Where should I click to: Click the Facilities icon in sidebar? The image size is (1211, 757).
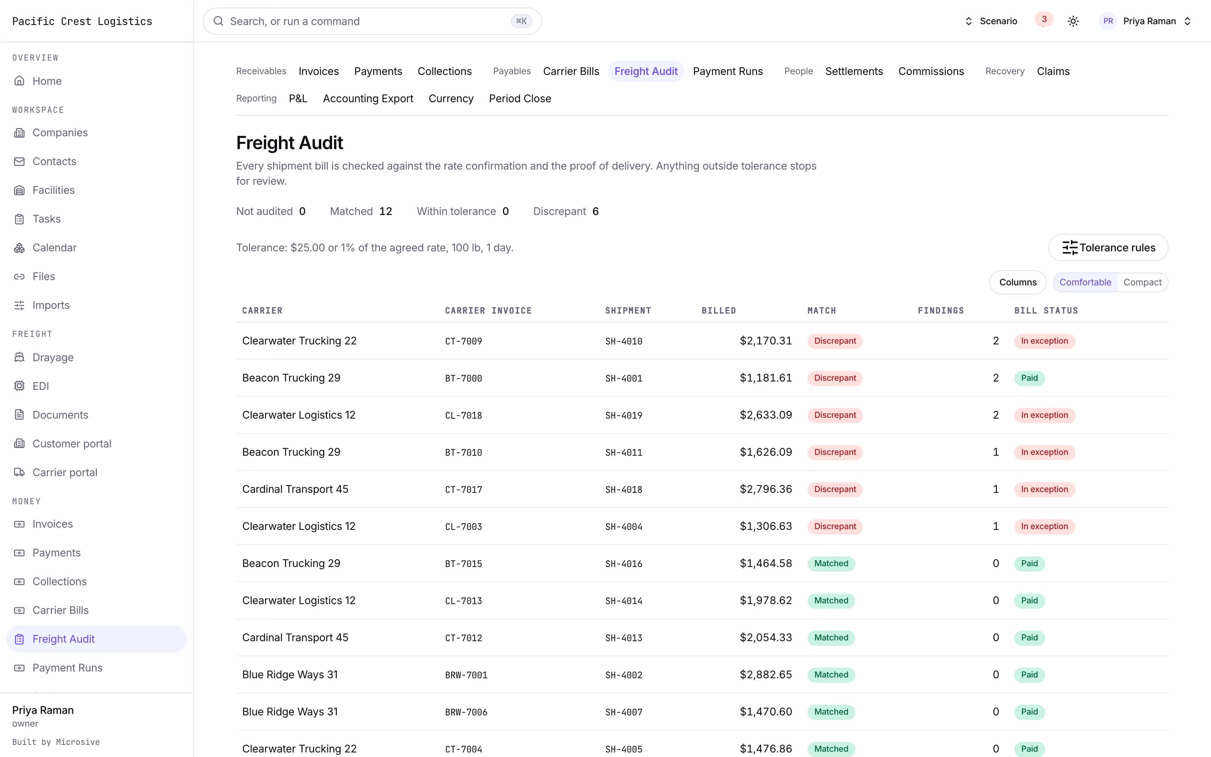point(19,190)
